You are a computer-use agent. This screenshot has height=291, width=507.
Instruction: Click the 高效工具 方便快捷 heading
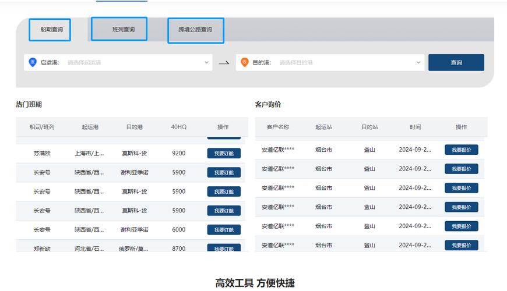click(x=255, y=283)
